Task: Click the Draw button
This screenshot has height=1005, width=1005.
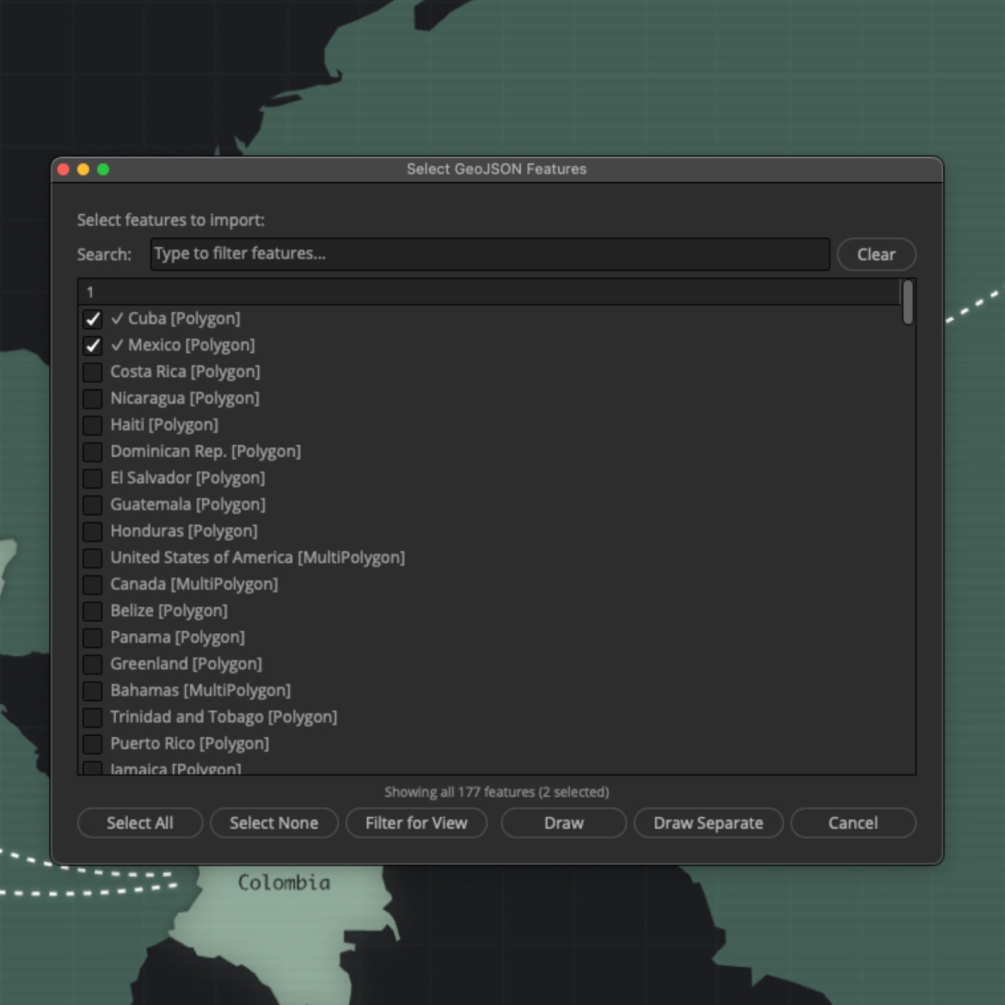Action: point(563,823)
